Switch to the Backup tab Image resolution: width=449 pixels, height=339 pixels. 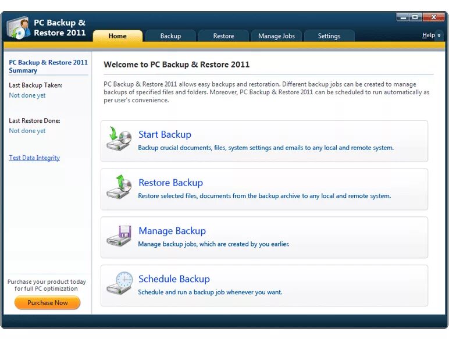[170, 36]
